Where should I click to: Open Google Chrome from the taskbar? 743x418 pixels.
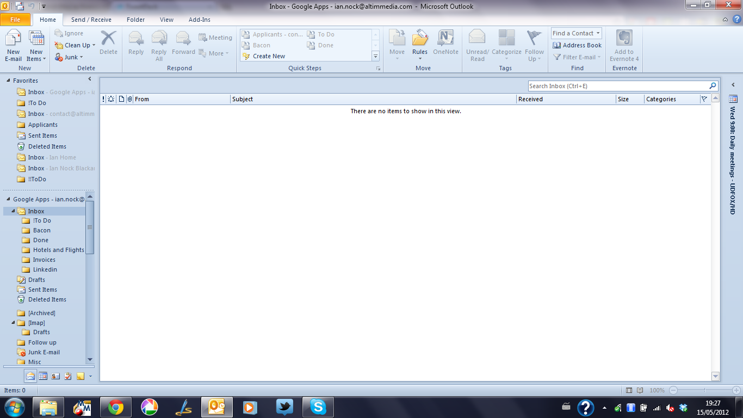(115, 407)
